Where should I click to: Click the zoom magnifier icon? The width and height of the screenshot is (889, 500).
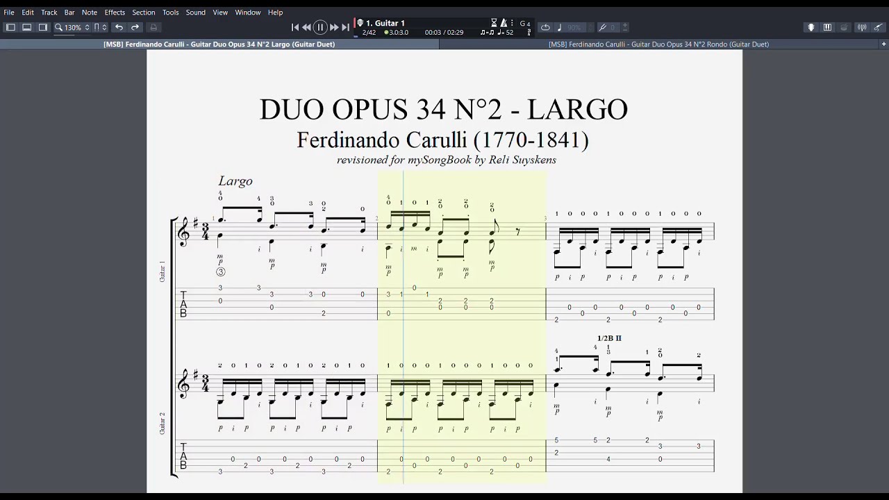[x=58, y=27]
